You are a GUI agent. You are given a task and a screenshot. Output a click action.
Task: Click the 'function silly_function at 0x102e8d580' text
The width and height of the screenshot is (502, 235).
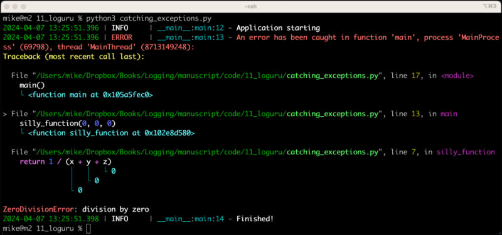click(112, 133)
